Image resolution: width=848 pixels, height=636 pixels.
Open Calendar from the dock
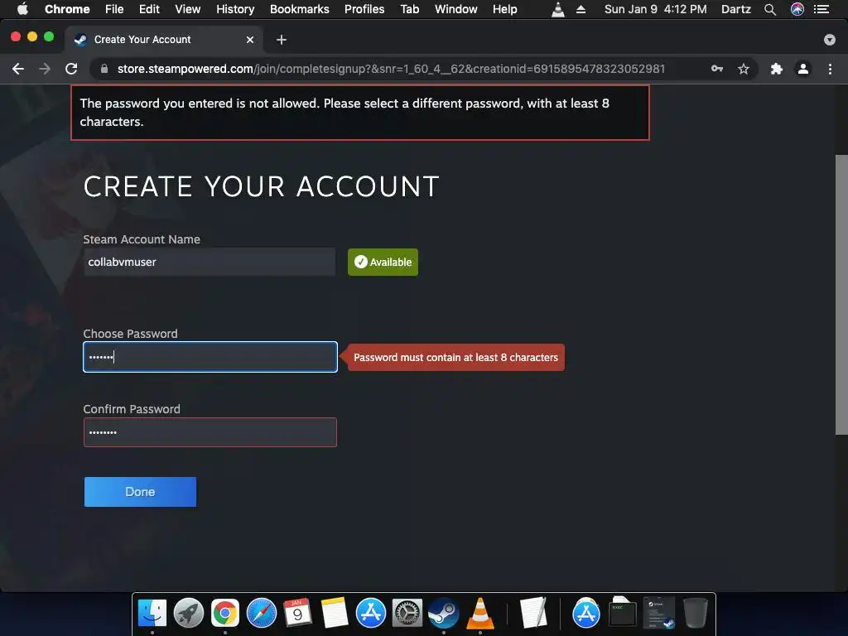297,613
